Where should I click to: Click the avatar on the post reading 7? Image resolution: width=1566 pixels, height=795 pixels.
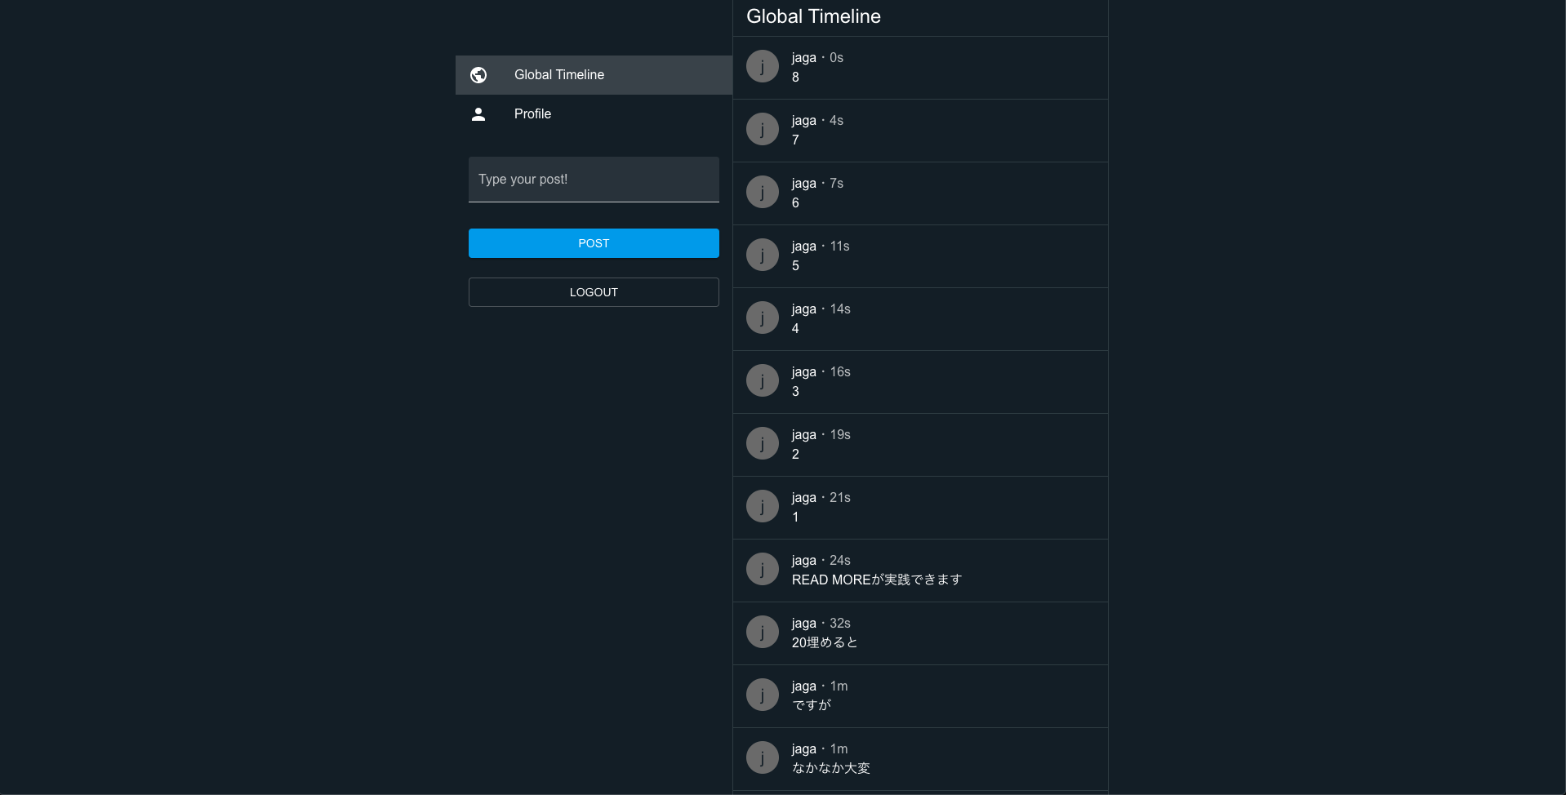(763, 129)
